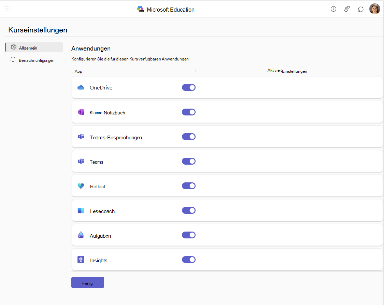Click the Anwendungen section heading

[x=91, y=48]
